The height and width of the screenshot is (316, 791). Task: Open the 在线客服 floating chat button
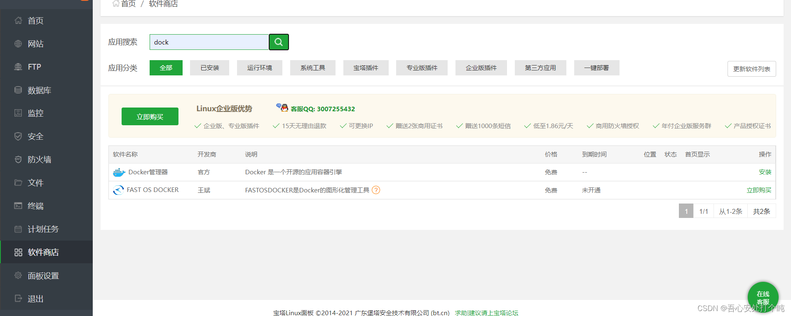tap(763, 297)
